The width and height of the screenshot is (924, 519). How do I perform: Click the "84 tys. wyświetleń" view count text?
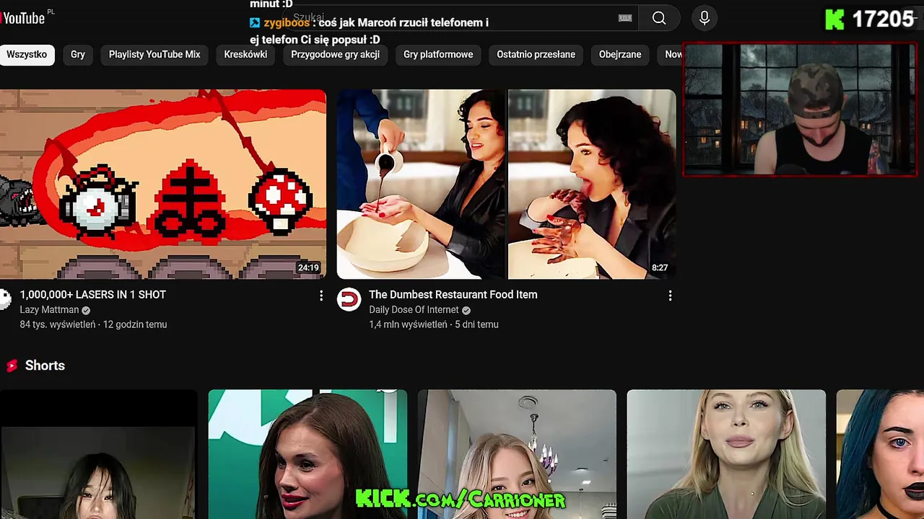click(x=57, y=324)
